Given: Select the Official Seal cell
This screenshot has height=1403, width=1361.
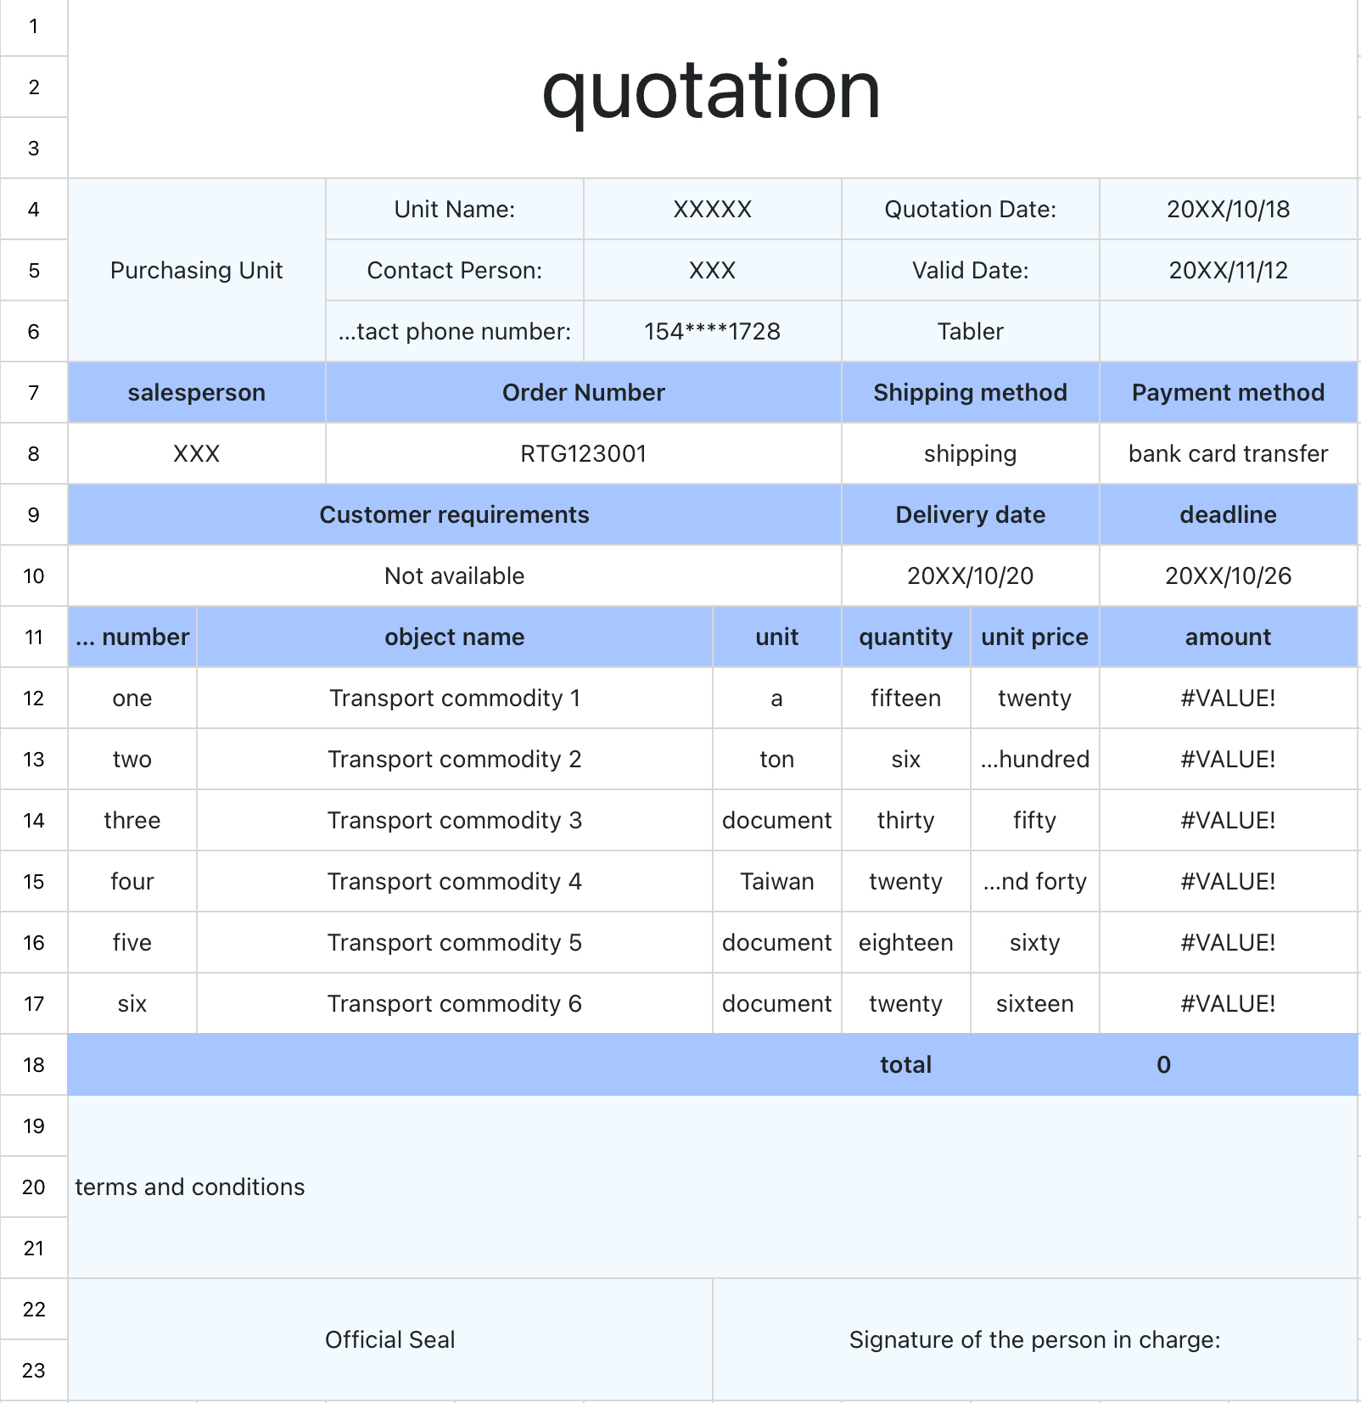Looking at the screenshot, I should [390, 1339].
